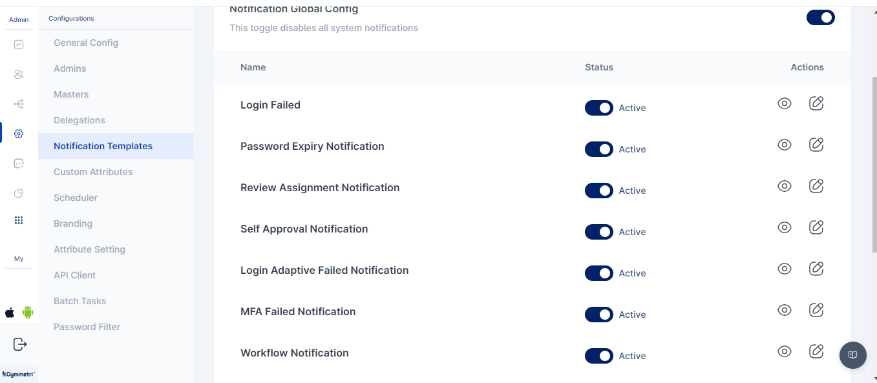877x383 pixels.
Task: Open the help book floating button
Action: tap(852, 355)
